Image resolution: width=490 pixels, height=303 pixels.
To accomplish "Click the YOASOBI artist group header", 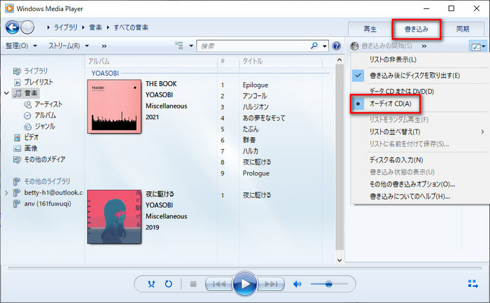I will [x=105, y=73].
